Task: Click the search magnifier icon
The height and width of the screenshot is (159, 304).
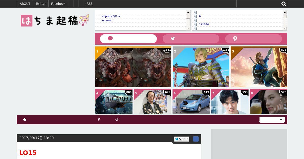Action: pos(284,4)
